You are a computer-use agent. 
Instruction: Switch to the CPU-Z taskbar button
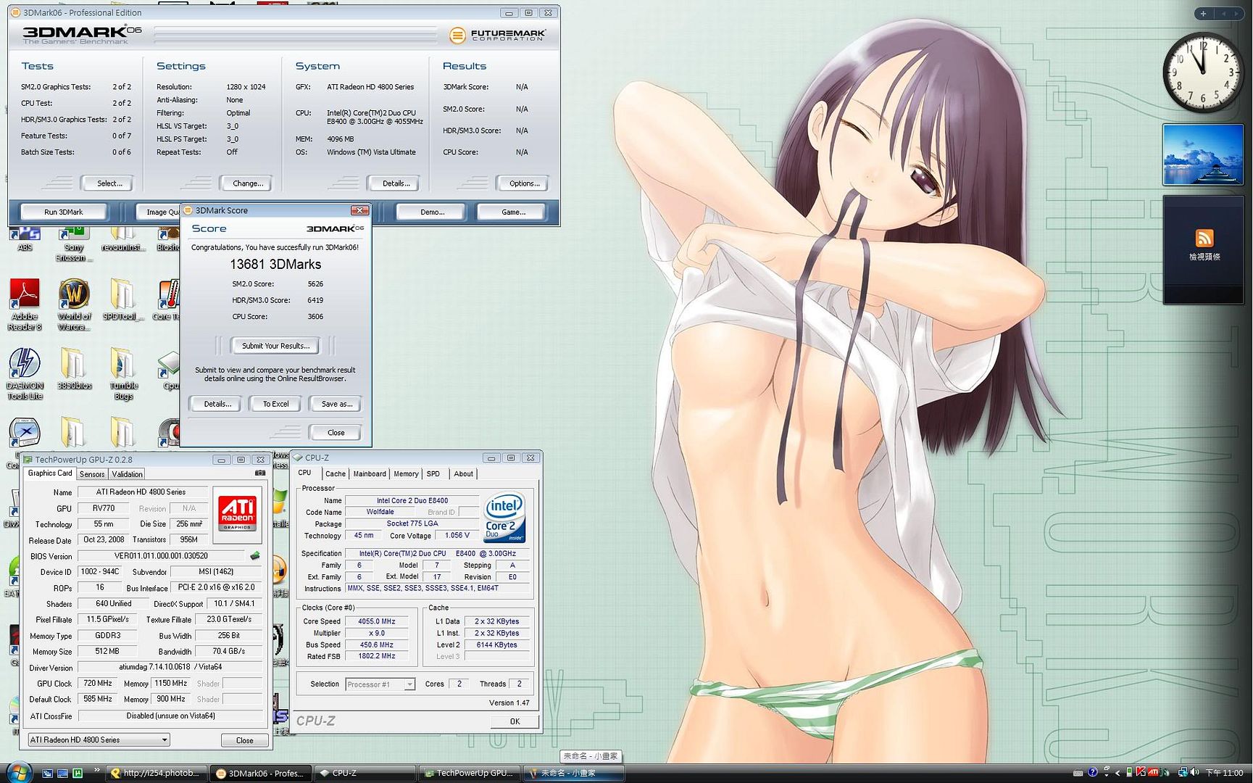pyautogui.click(x=365, y=774)
